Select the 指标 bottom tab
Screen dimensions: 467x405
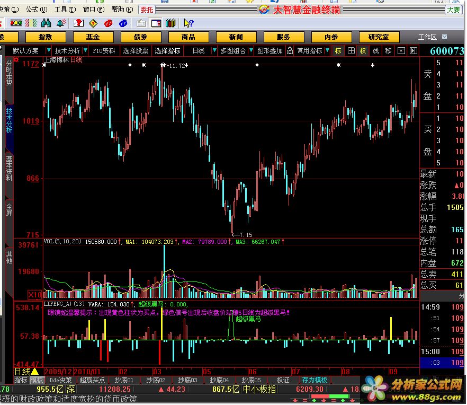pyautogui.click(x=21, y=380)
